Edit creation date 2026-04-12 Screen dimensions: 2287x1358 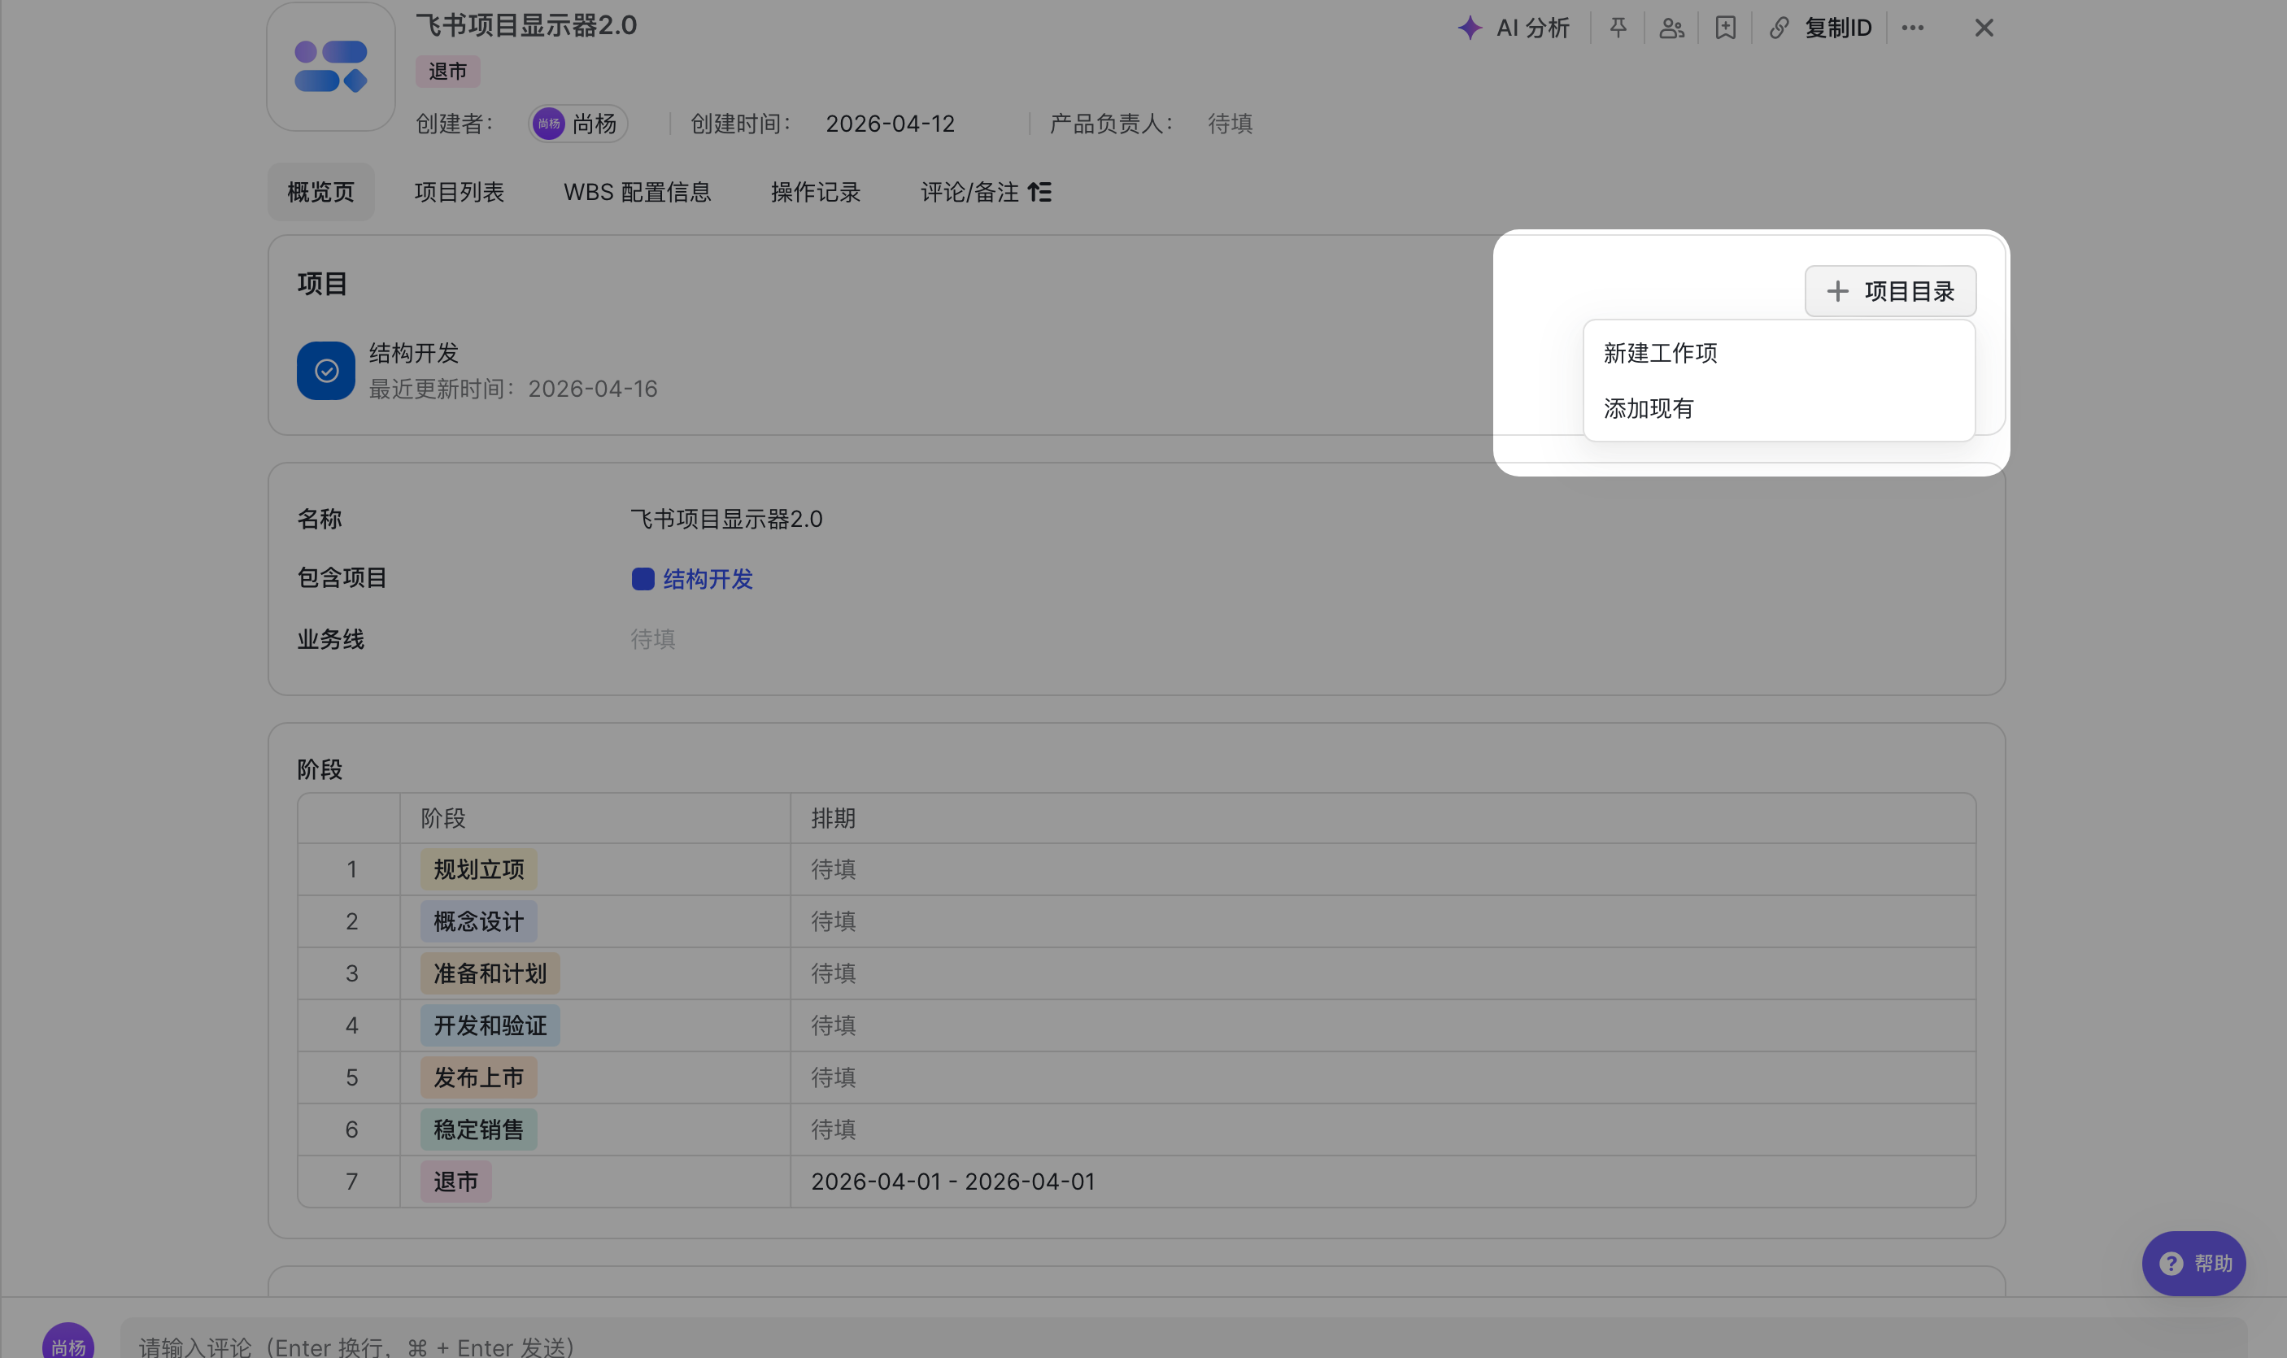click(x=890, y=124)
